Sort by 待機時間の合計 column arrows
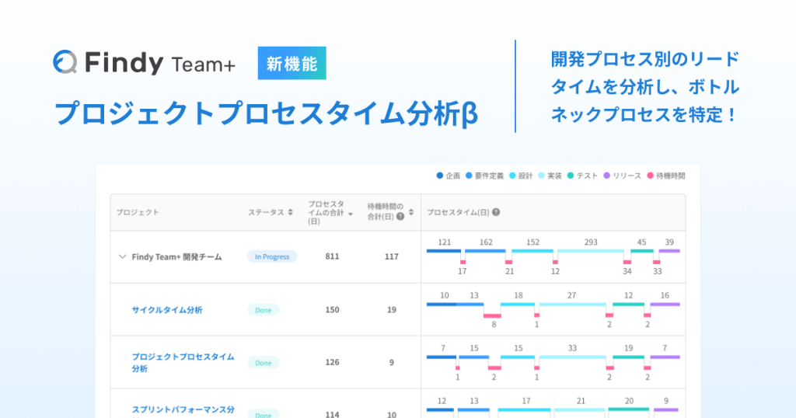The image size is (796, 418). pos(410,212)
